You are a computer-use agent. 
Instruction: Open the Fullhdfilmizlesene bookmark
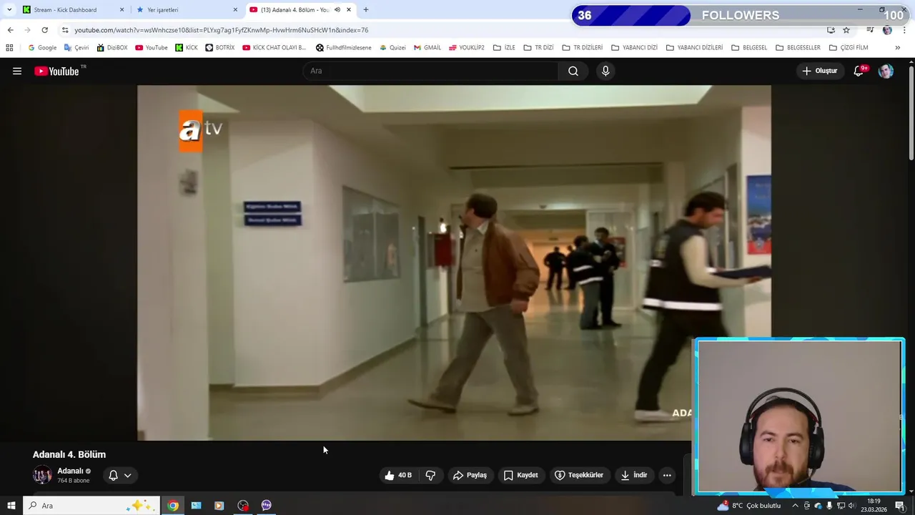[x=344, y=48]
